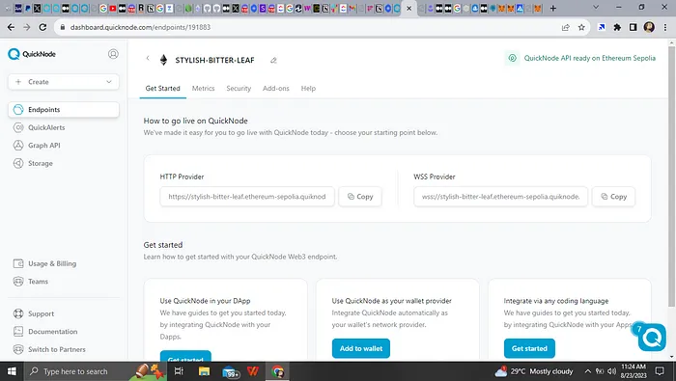The height and width of the screenshot is (381, 676).
Task: Select Endpoints in the sidebar
Action: tap(64, 109)
